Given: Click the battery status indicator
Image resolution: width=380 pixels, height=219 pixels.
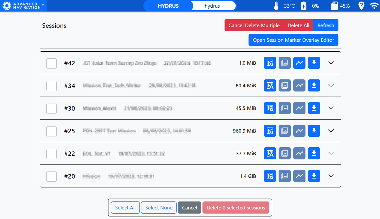Looking at the screenshot, I should click(x=304, y=6).
